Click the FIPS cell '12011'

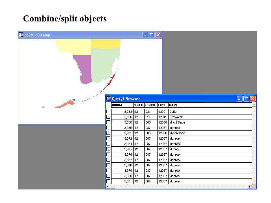tap(163, 117)
